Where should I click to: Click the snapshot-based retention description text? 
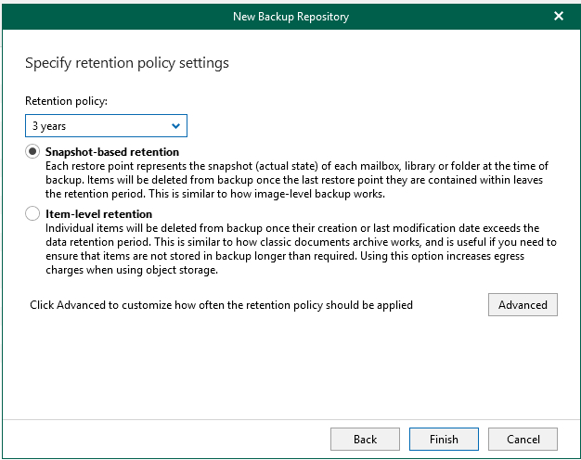pyautogui.click(x=296, y=180)
